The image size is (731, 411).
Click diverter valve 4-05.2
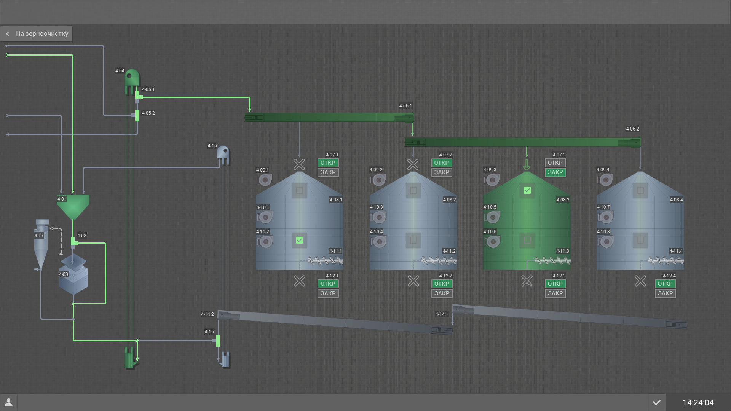point(137,115)
